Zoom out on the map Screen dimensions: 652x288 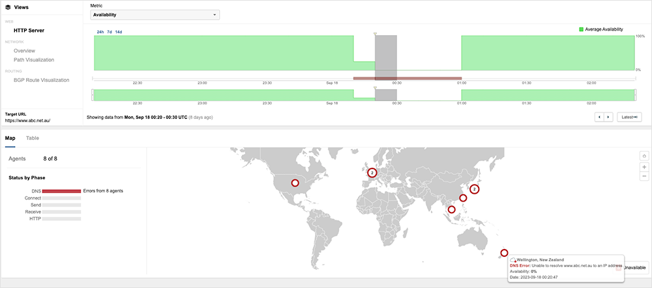[644, 176]
